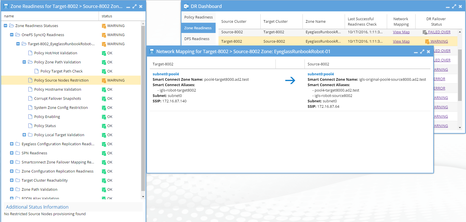Click the Corrupt Failover Snapshots document icon
The height and width of the screenshot is (222, 466).
(30, 98)
